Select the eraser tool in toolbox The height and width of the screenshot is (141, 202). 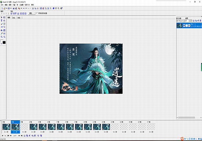(1, 27)
